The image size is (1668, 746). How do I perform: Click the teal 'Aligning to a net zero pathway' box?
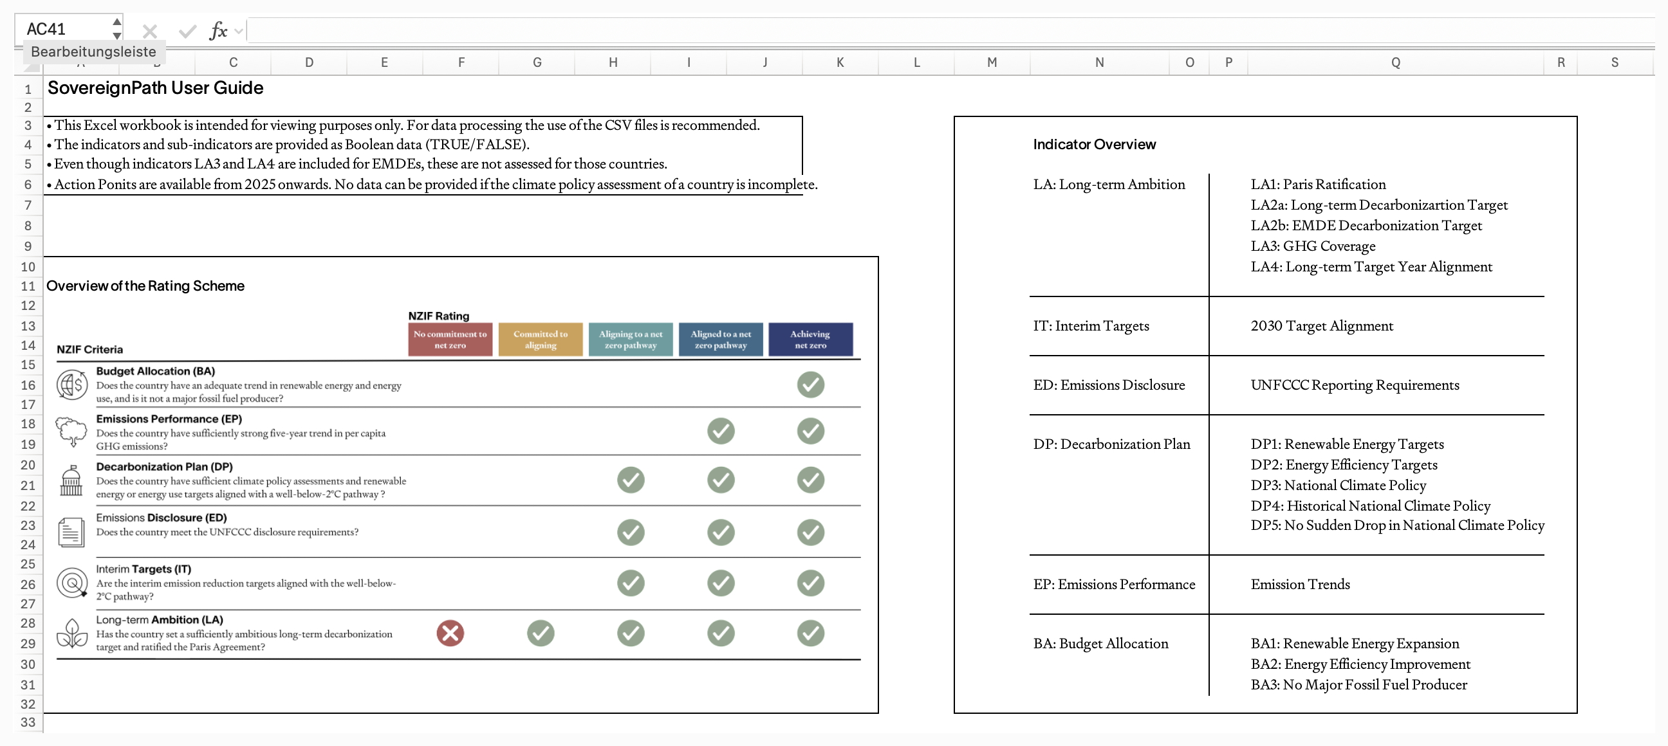click(631, 340)
